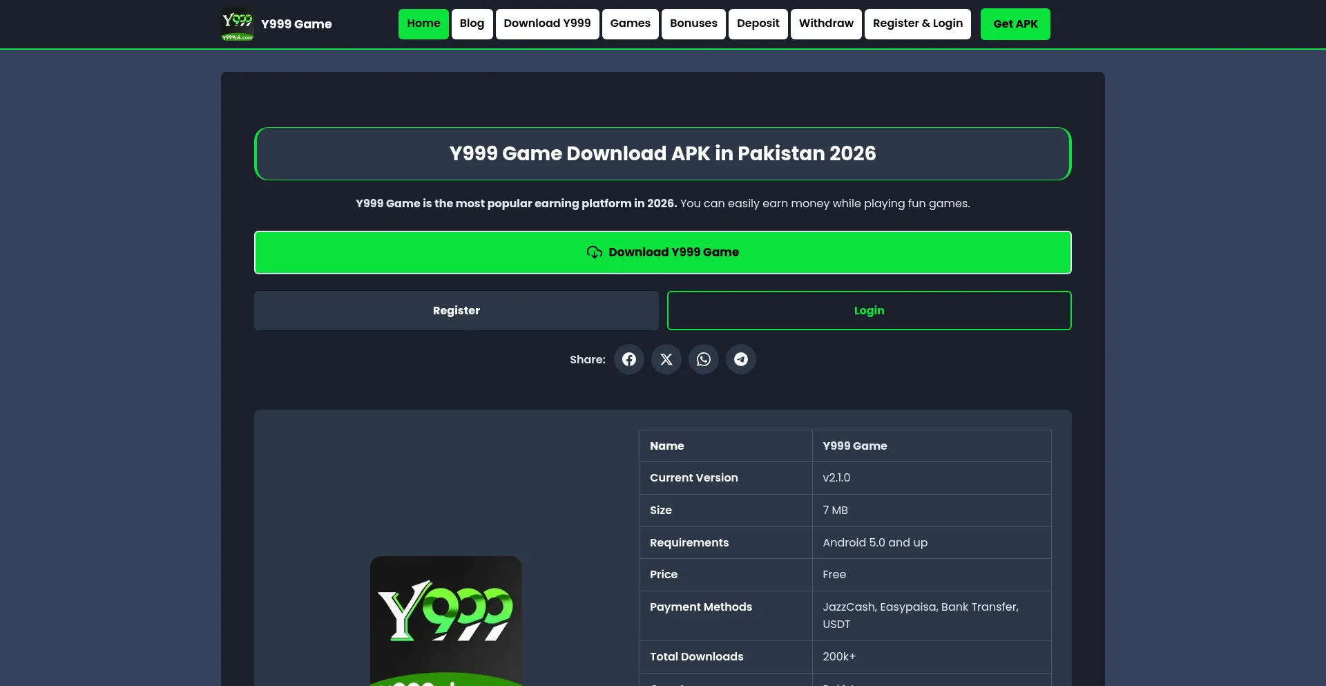Select the 'Y999 Game' name value cell

point(932,446)
